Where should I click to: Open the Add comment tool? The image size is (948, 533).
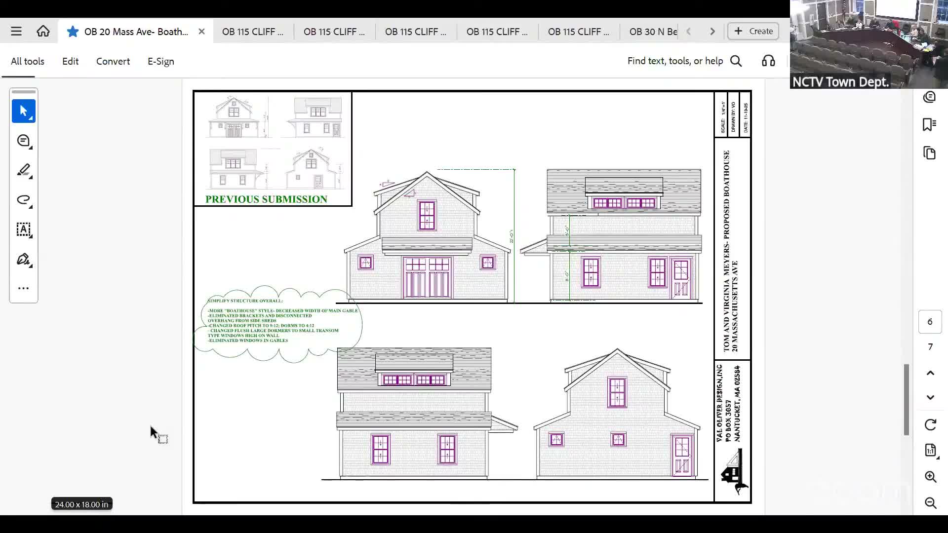(x=23, y=141)
